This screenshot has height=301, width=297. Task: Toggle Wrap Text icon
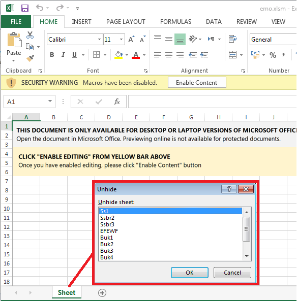pos(233,39)
